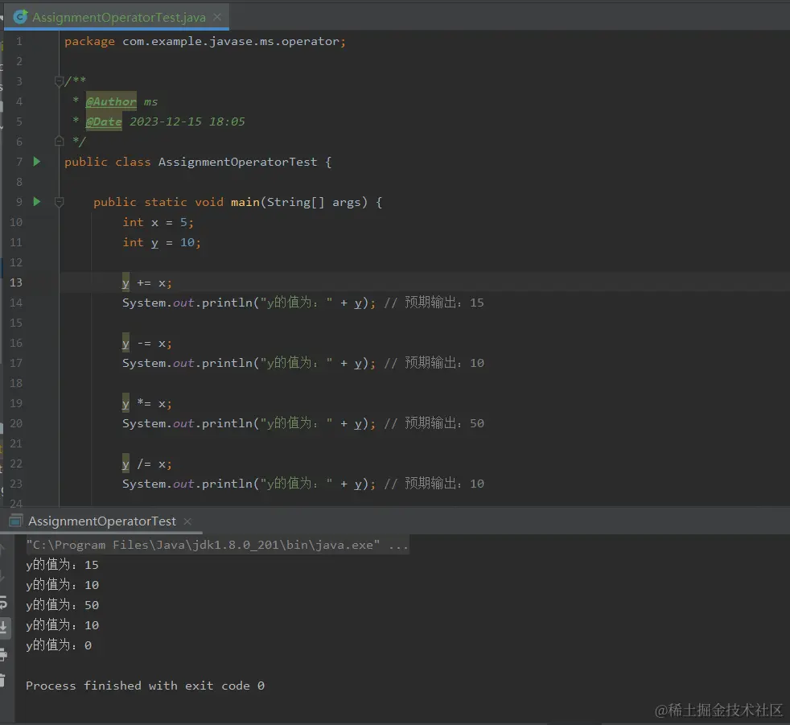Image resolution: width=790 pixels, height=725 pixels.
Task: Close the AssignmentOperatorTest.java editor tab
Action: [217, 17]
